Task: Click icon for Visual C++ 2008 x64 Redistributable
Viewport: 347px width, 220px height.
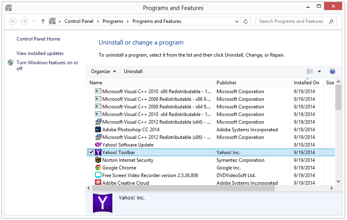Action: tap(98, 106)
